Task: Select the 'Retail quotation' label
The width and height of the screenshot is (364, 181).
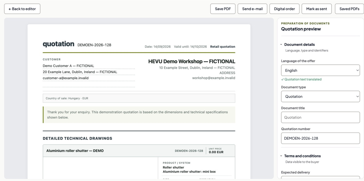Action: click(x=223, y=47)
